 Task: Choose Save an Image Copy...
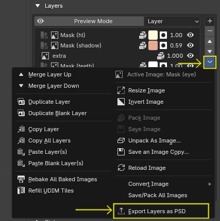[163, 152]
